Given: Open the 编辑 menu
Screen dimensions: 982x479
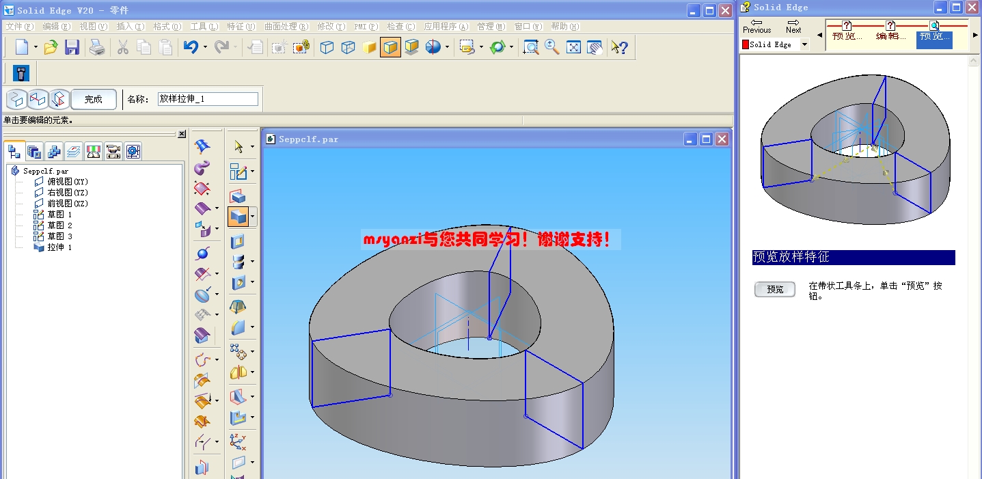Looking at the screenshot, I should [56, 27].
